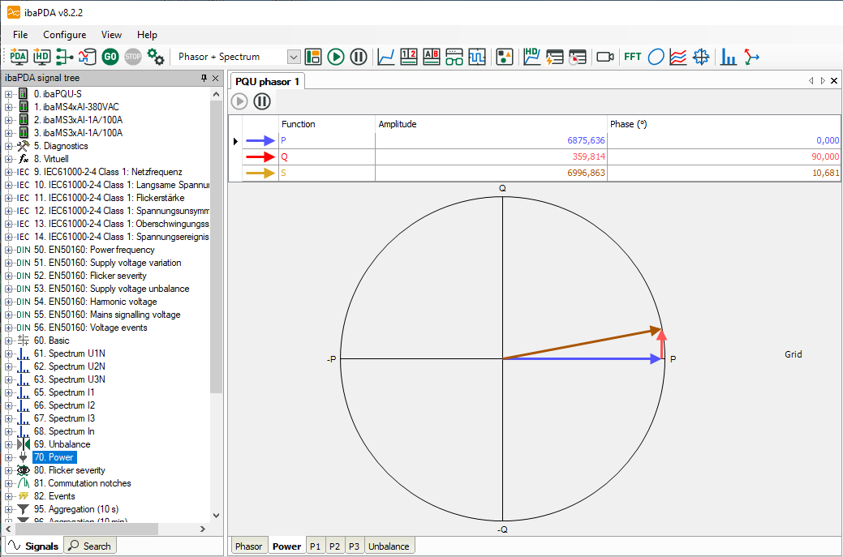Switch to the Unbalance tab
843x557 pixels.
click(x=389, y=546)
